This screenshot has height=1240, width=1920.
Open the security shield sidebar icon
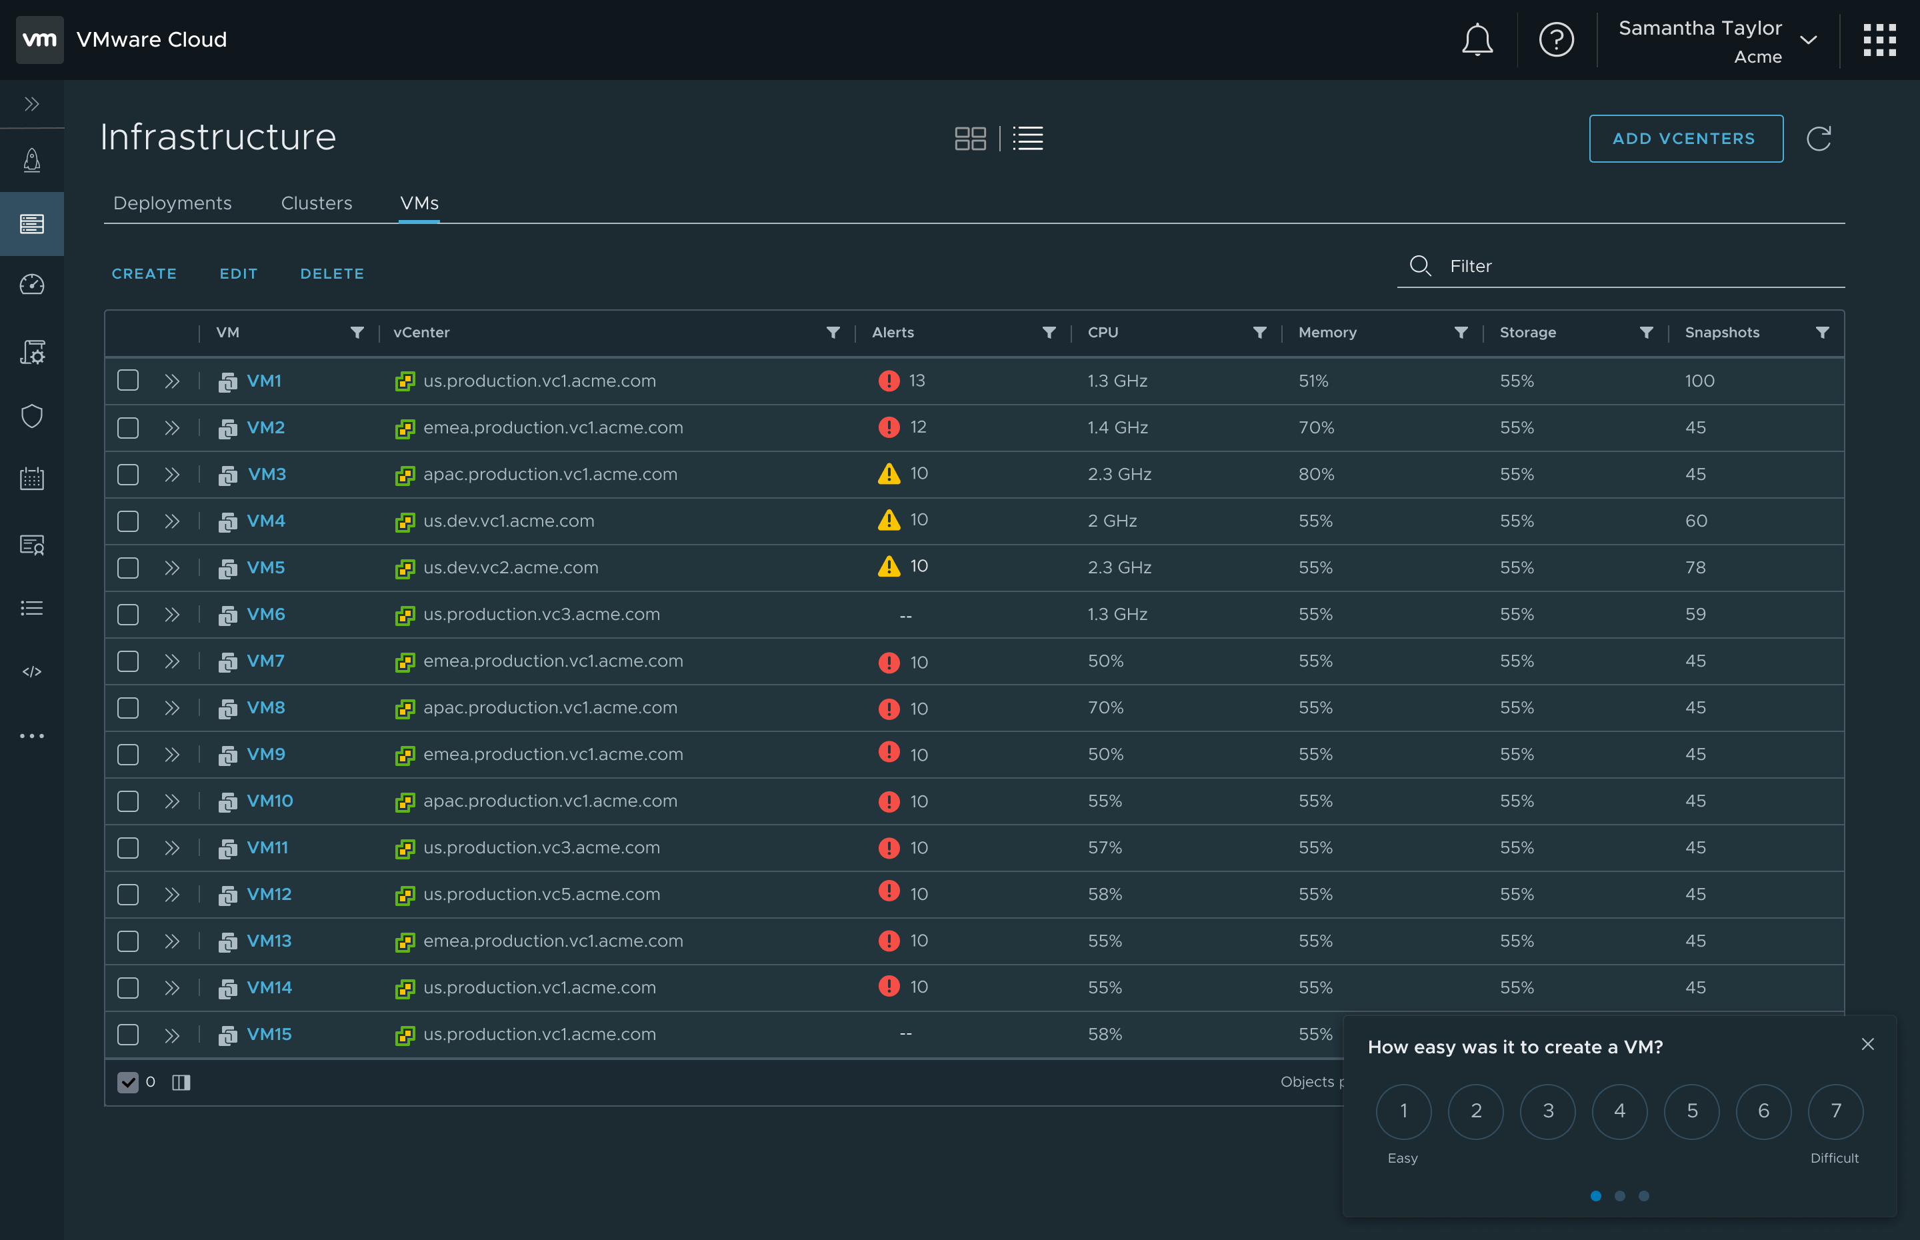pos(32,415)
